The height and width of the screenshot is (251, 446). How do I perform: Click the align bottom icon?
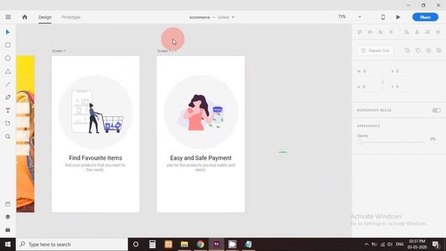pos(380,32)
